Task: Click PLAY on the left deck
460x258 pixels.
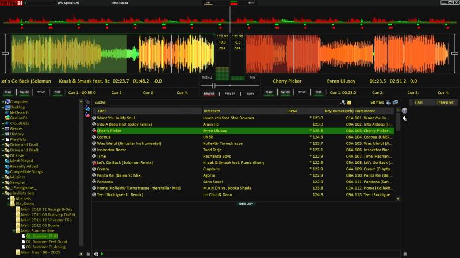Action: pos(8,92)
